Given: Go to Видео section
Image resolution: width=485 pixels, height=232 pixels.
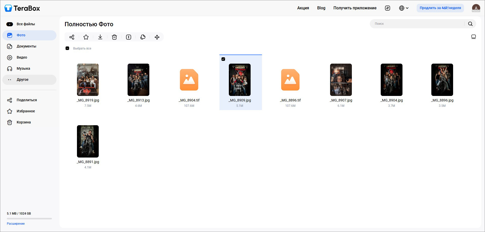Looking at the screenshot, I should 22,57.
